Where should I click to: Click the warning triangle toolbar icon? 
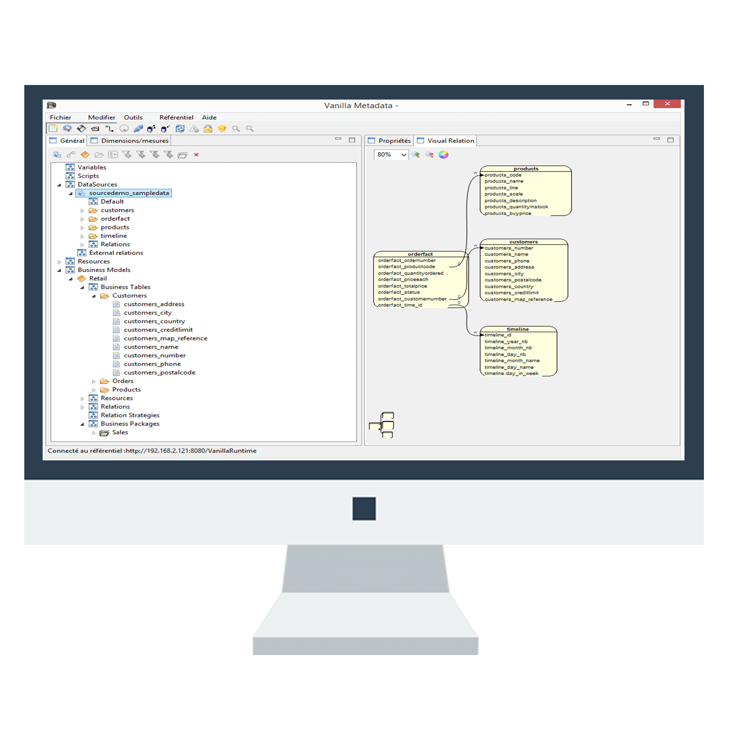click(194, 129)
